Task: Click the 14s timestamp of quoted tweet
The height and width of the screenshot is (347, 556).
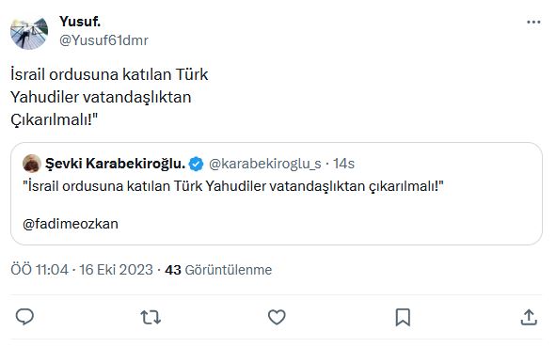Action: [x=343, y=164]
